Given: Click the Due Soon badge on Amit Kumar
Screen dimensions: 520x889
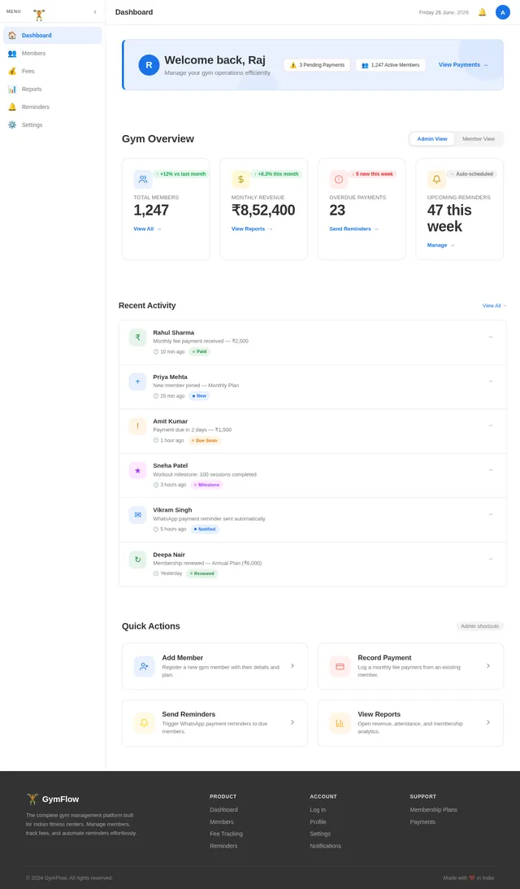Looking at the screenshot, I should pos(205,441).
